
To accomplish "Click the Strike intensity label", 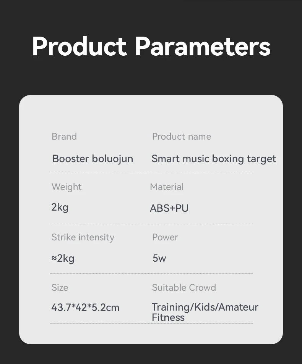I will tap(83, 237).
